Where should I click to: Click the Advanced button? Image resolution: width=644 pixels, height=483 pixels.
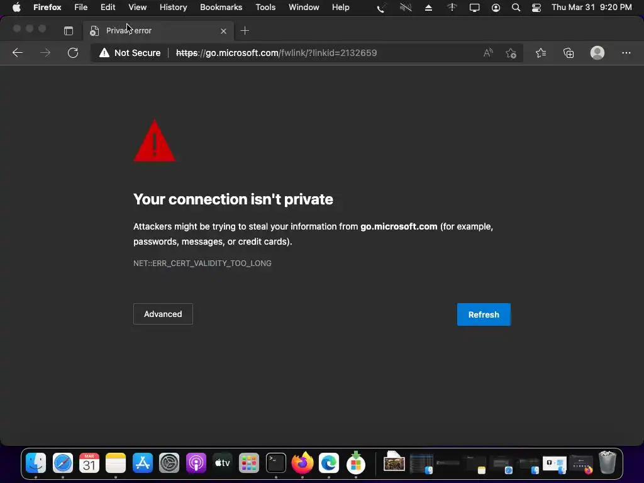[x=163, y=314]
